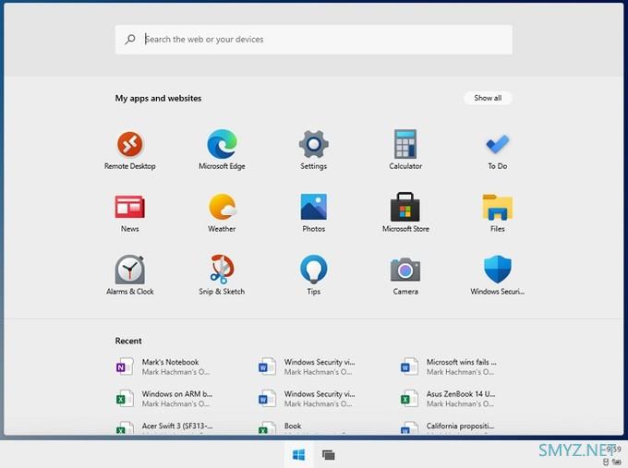Open recent file Book
The width and height of the screenshot is (628, 468).
[281, 427]
